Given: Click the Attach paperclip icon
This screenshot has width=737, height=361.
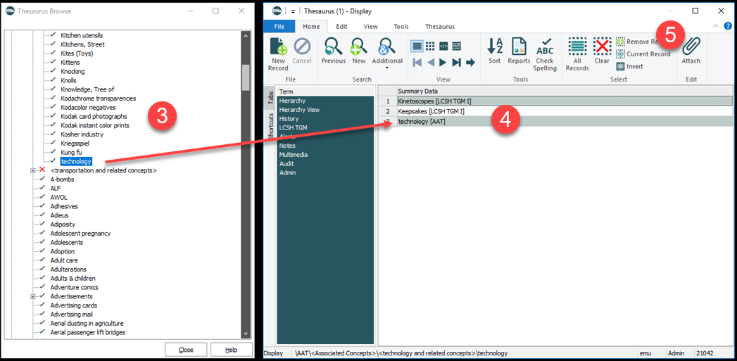Looking at the screenshot, I should pyautogui.click(x=691, y=46).
